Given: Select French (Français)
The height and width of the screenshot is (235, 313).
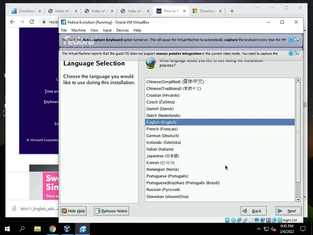Looking at the screenshot, I should tap(220, 129).
